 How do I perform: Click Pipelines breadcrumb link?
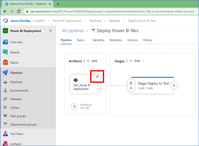click(95, 21)
